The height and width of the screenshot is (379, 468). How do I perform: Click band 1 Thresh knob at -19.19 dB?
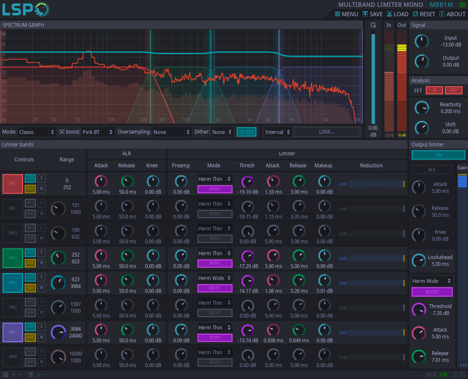click(247, 181)
